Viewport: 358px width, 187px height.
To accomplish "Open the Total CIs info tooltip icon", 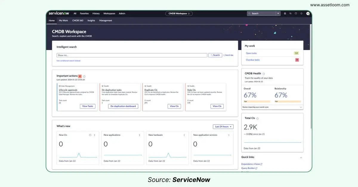I will click(257, 118).
